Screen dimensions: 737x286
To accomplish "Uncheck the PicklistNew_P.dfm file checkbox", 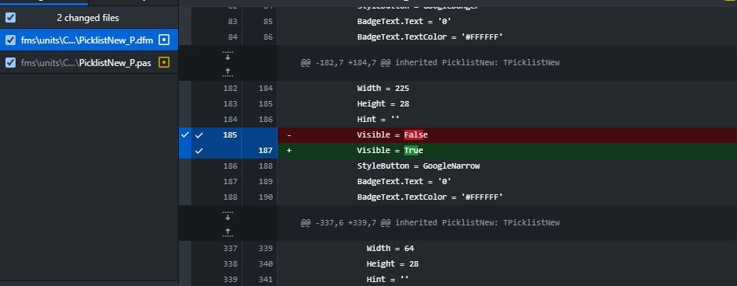I will point(10,40).
